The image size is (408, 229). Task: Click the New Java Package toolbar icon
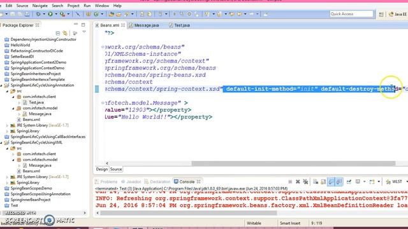pyautogui.click(x=89, y=14)
